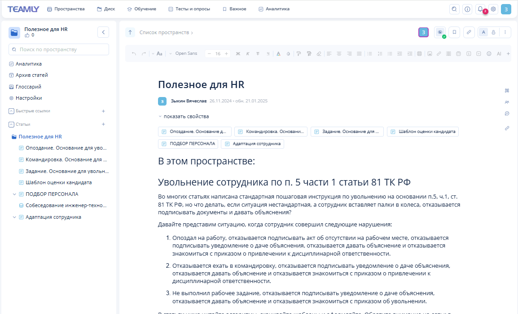The width and height of the screenshot is (518, 314).
Task: Apply italic formatting with К
Action: click(248, 53)
